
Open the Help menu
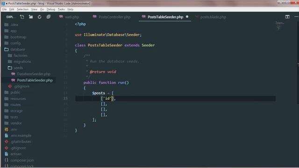coord(71,9)
